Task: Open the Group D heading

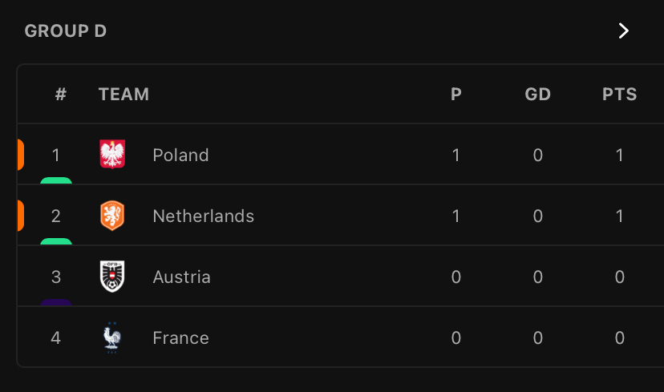Action: (66, 31)
